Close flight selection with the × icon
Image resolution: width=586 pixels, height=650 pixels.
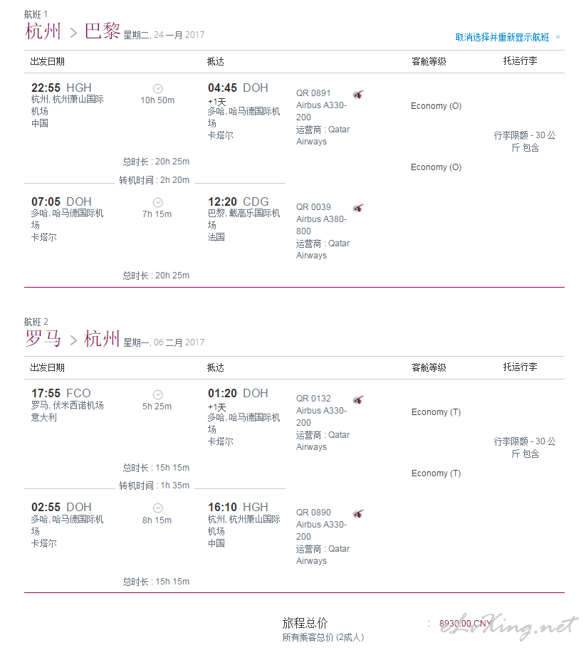pyautogui.click(x=558, y=37)
